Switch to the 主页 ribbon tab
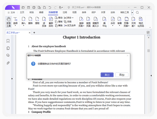The height and width of the screenshot is (119, 157). pyautogui.click(x=22, y=12)
